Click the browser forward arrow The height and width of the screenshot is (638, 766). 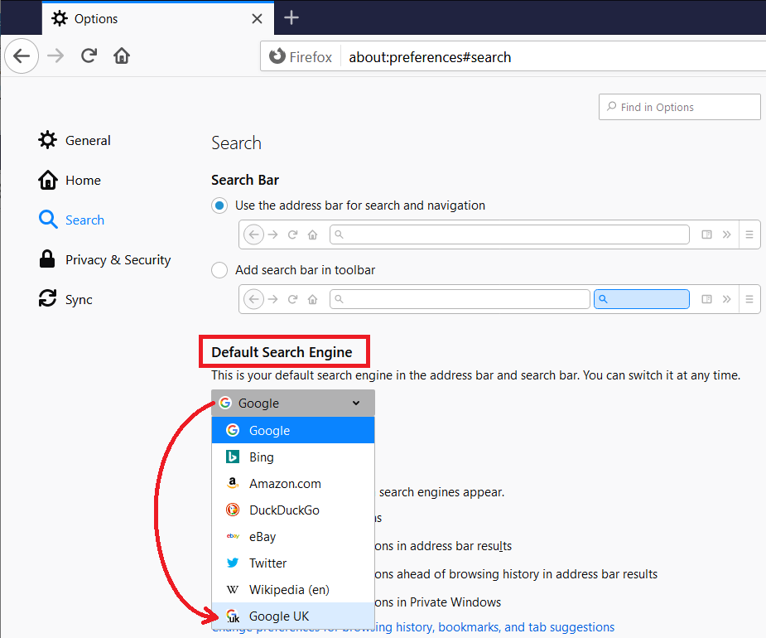[55, 56]
